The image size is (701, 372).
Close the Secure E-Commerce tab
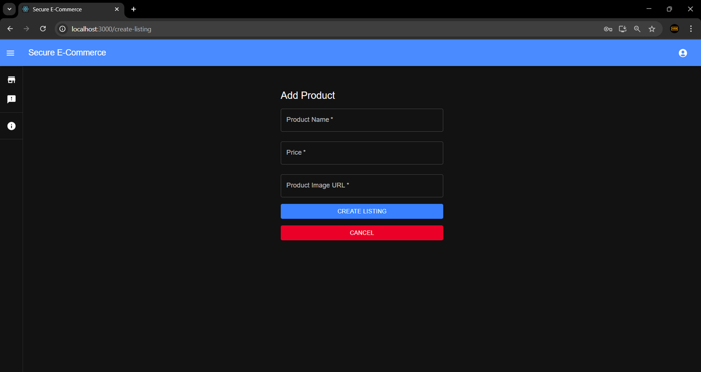(x=117, y=9)
